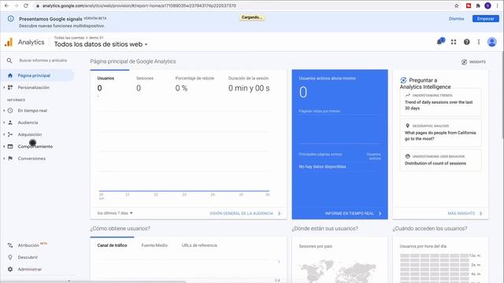Image resolution: width=504 pixels, height=283 pixels.
Task: Click the Página principal home icon
Action: [x=10, y=75]
